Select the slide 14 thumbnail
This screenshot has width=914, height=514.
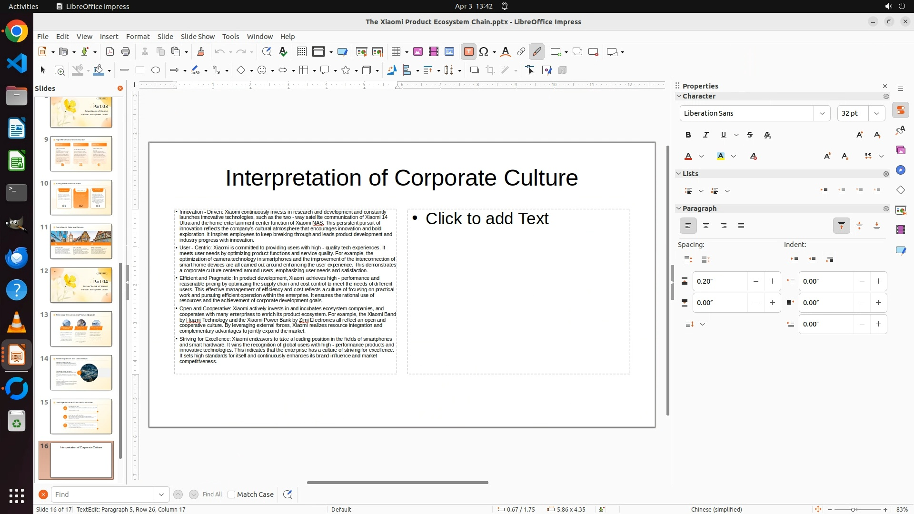(x=81, y=373)
